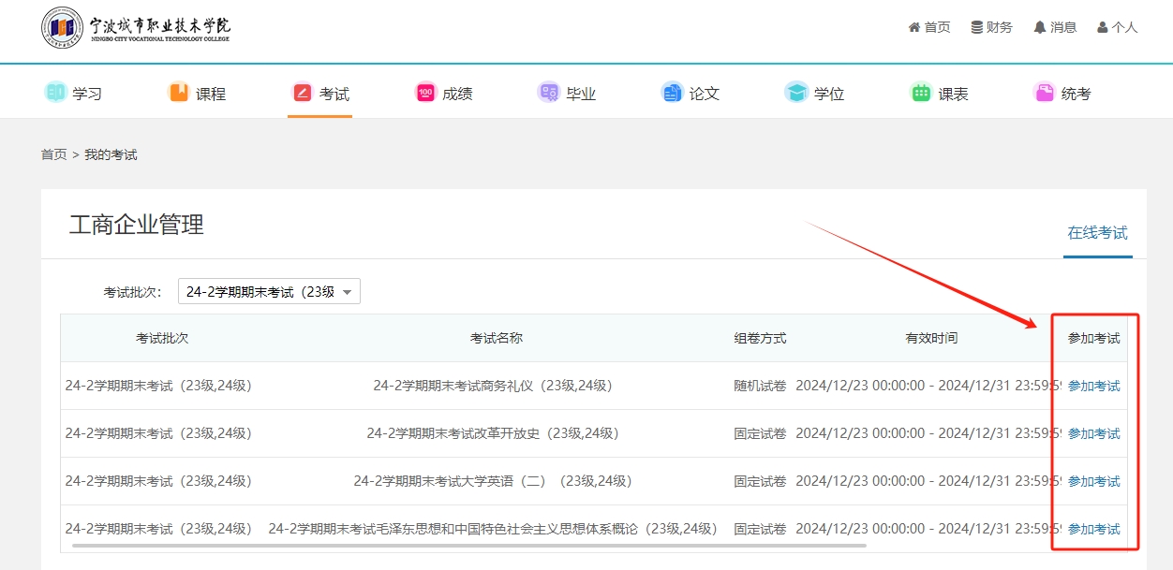This screenshot has height=570, width=1173.
Task: Click 参加考试 for 商务礼仪 exam
Action: click(1093, 386)
